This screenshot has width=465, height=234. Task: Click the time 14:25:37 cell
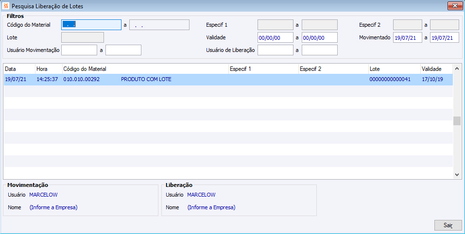[47, 80]
